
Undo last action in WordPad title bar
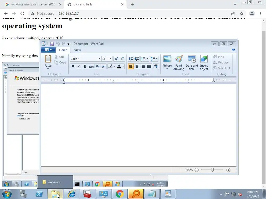(58, 44)
